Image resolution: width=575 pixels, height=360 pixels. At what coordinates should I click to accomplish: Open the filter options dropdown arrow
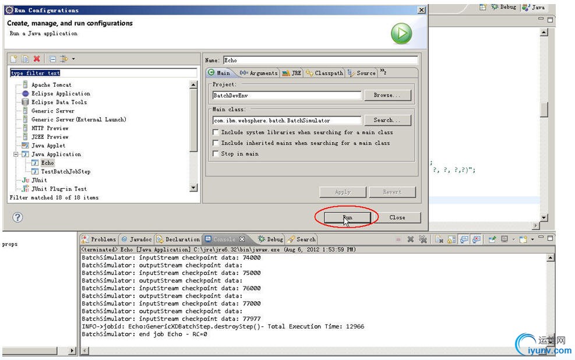point(73,59)
